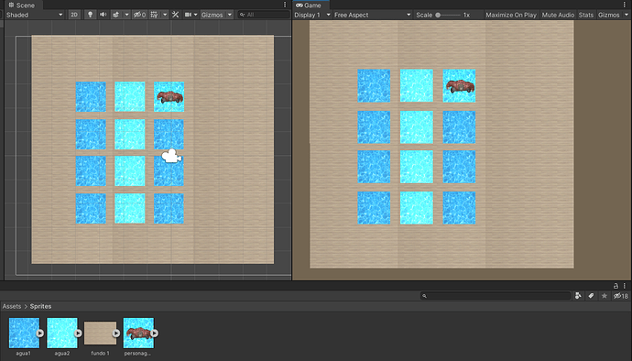
Task: Toggle 2D mode in Scene view
Action: tap(74, 15)
